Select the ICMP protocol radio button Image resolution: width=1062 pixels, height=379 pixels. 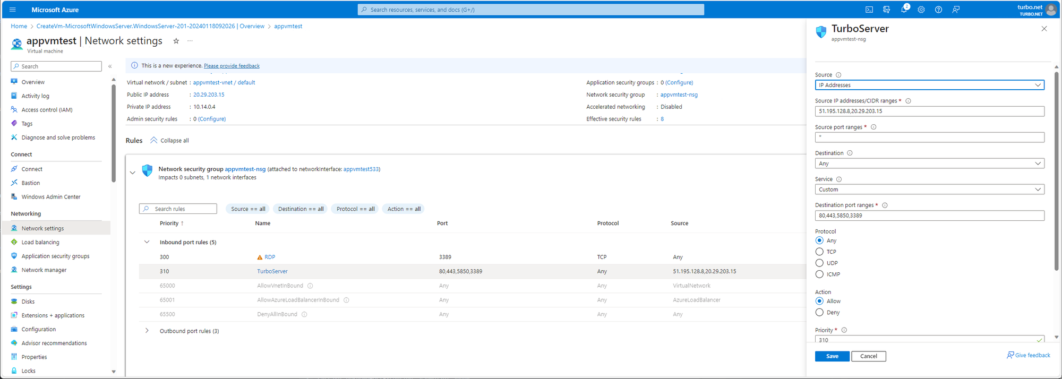point(819,274)
